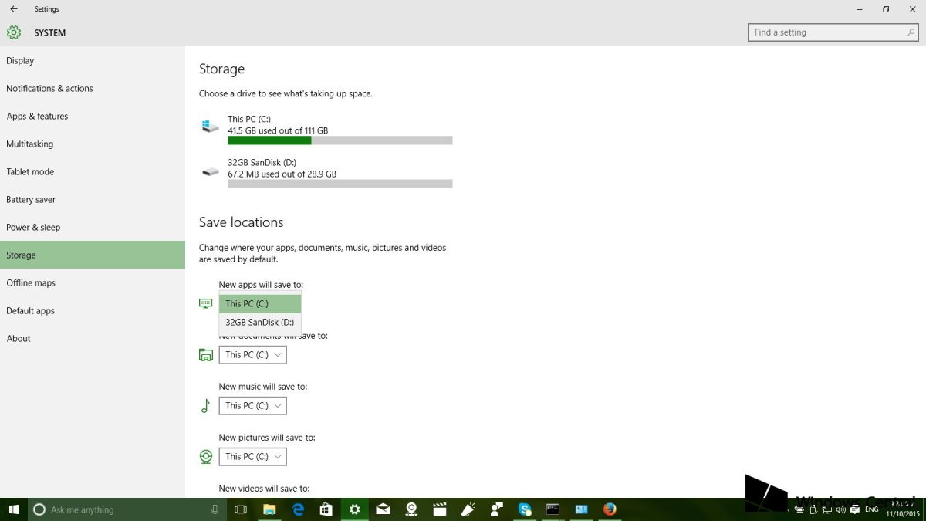This screenshot has width=926, height=521.
Task: Click the apps icon beside the apps dropdown
Action: 205,303
